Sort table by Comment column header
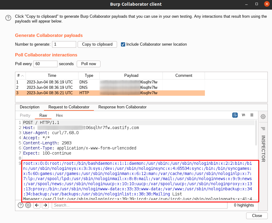Viewport: 272px width, 223px height. click(184, 76)
